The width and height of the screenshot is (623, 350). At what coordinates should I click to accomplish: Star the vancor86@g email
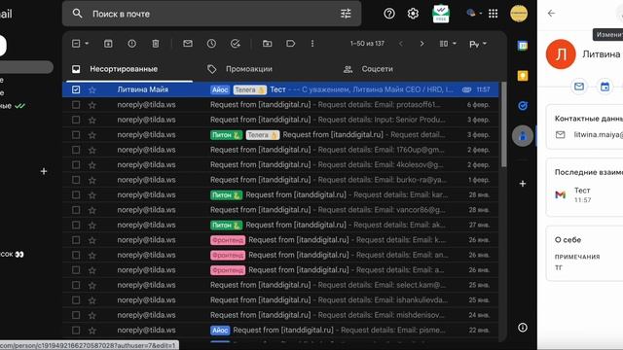92,210
